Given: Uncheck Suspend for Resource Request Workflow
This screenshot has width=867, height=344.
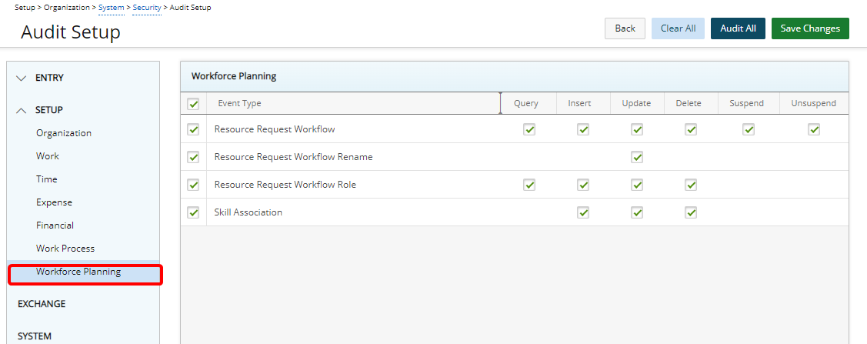Looking at the screenshot, I should pyautogui.click(x=749, y=129).
